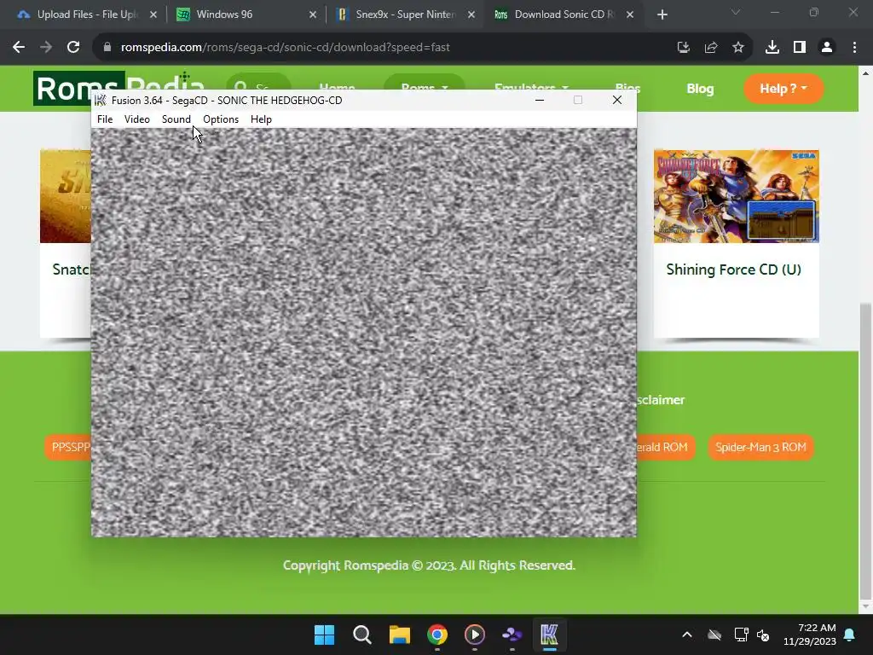Minimize the Fusion window
873x655 pixels.
pyautogui.click(x=540, y=101)
